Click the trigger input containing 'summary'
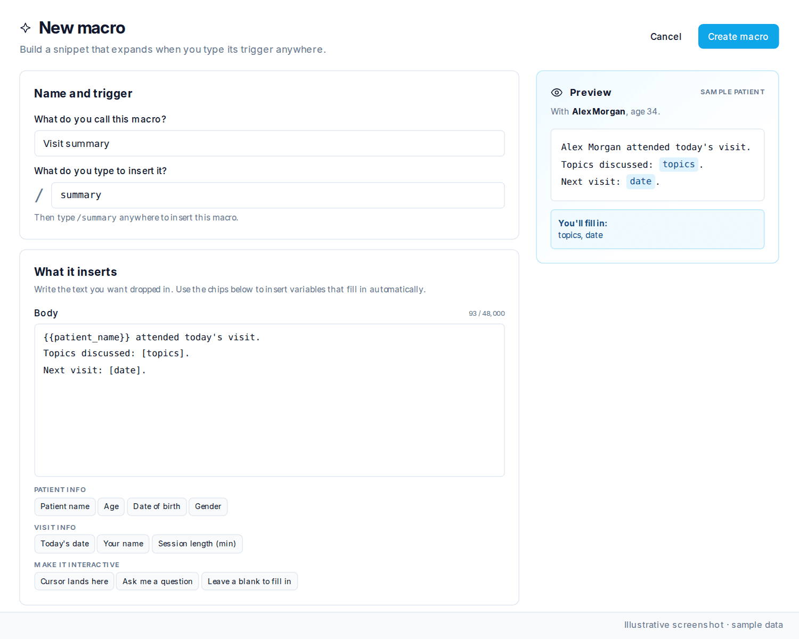The width and height of the screenshot is (799, 639). point(278,195)
